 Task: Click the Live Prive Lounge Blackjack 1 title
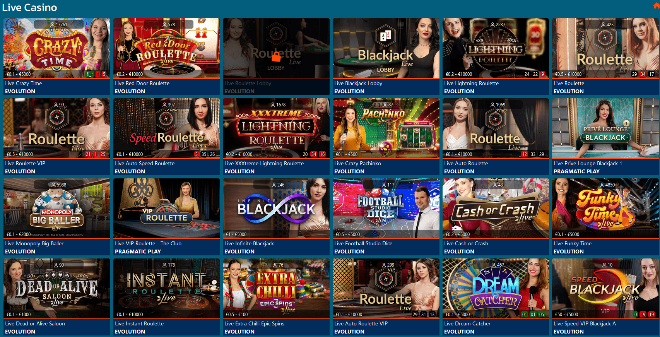[x=588, y=163]
